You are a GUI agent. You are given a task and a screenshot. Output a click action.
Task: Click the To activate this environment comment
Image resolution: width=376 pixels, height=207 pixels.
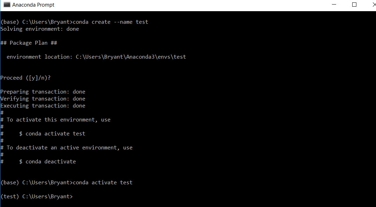pyautogui.click(x=55, y=119)
